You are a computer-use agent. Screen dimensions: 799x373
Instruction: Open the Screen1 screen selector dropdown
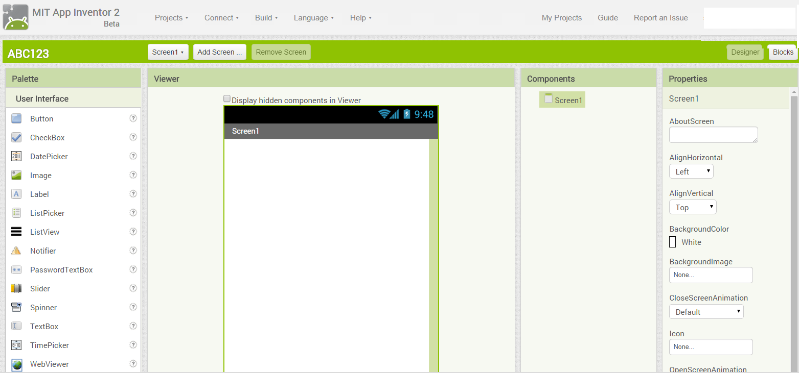click(x=168, y=52)
